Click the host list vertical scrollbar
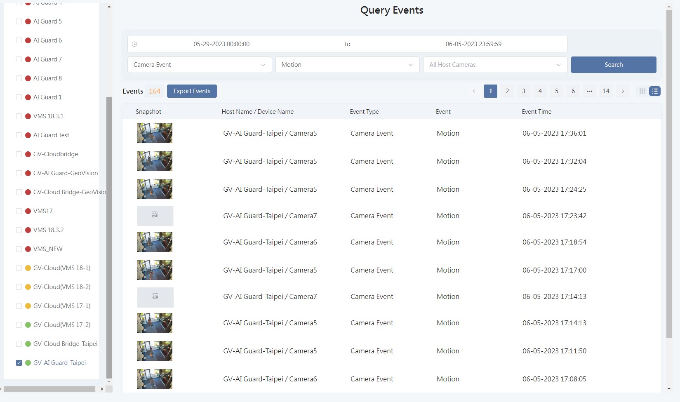Image resolution: width=680 pixels, height=402 pixels. coord(109,237)
